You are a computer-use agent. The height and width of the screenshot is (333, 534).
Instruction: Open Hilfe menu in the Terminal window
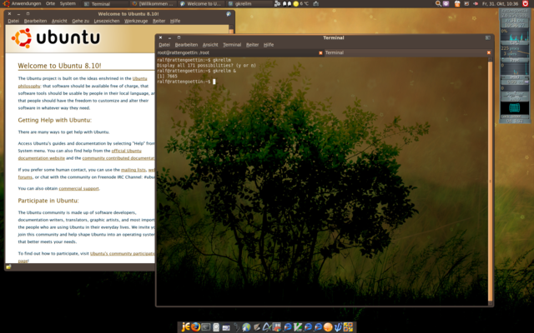tap(269, 45)
